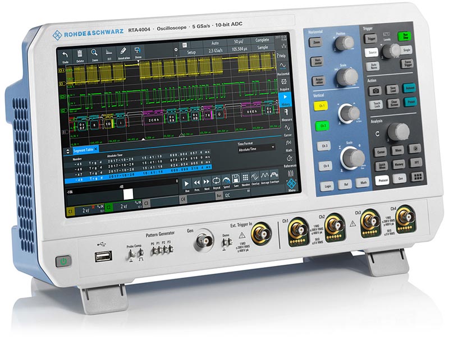Push the green Run Stop button

tap(405, 36)
